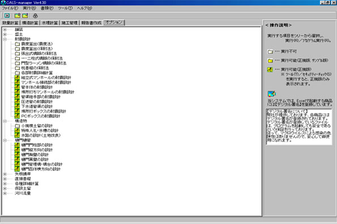Select green icon of PCボックスの耐震設計
The image size is (337, 224).
17,116
